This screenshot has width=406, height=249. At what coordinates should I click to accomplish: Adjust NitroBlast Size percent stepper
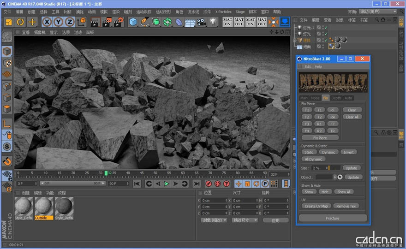tap(327, 168)
